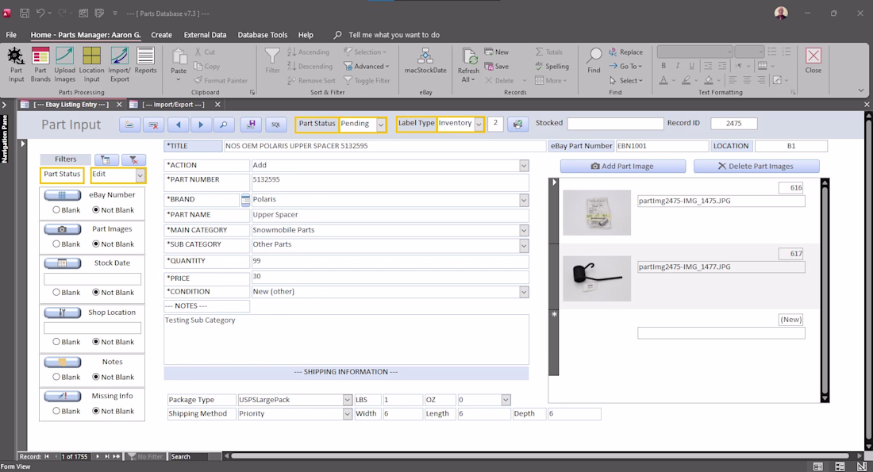Expand the MAIN CATEGORY dropdown arrow
The height and width of the screenshot is (472, 873).
[x=524, y=230]
